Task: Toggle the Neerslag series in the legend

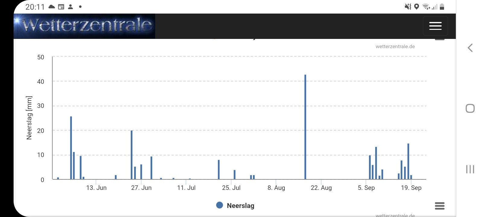Action: point(235,206)
